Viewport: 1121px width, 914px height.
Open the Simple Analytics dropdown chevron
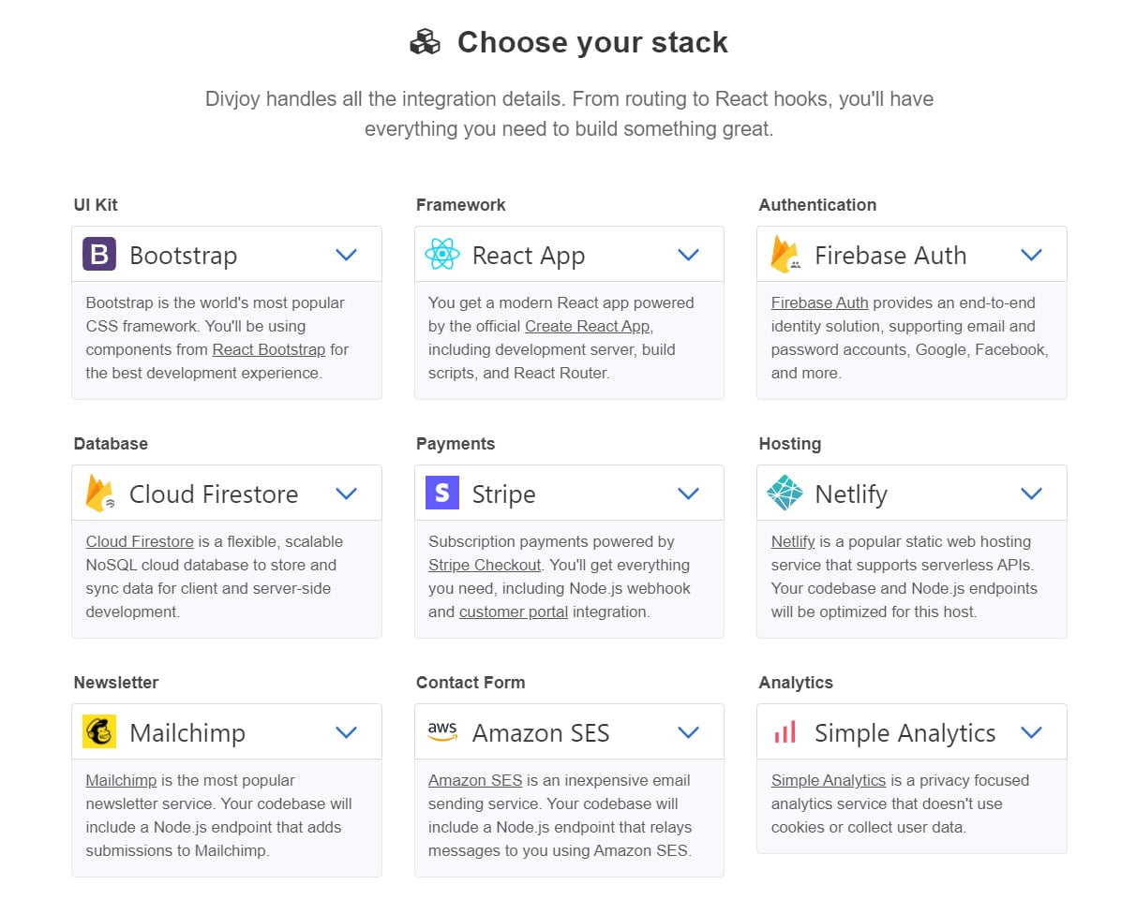click(1031, 732)
